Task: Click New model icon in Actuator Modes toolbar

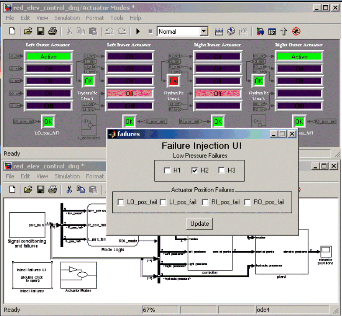Action: [12, 31]
